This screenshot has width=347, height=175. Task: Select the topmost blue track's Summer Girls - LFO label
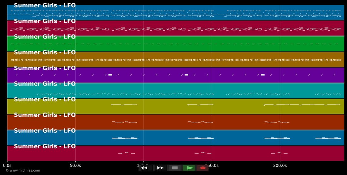tap(45, 6)
